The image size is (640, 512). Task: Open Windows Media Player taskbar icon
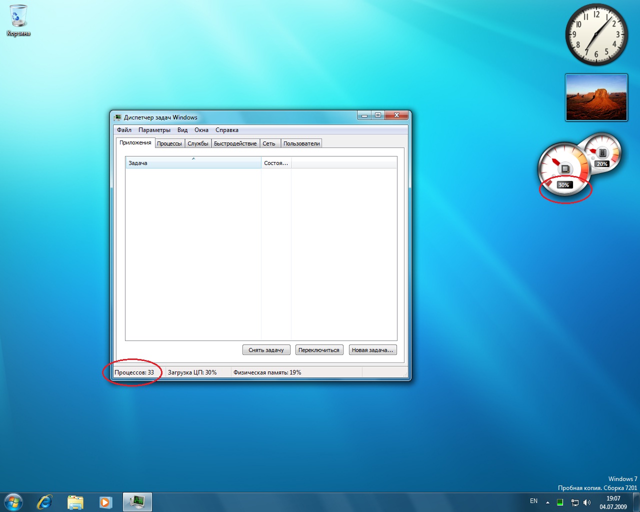pyautogui.click(x=105, y=502)
